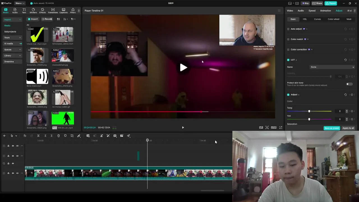Click the Tint slider handle
359x202 pixels.
(309, 119)
